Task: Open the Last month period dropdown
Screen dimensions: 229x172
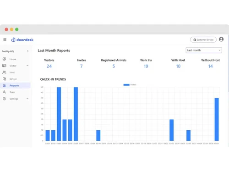Action: [x=204, y=50]
